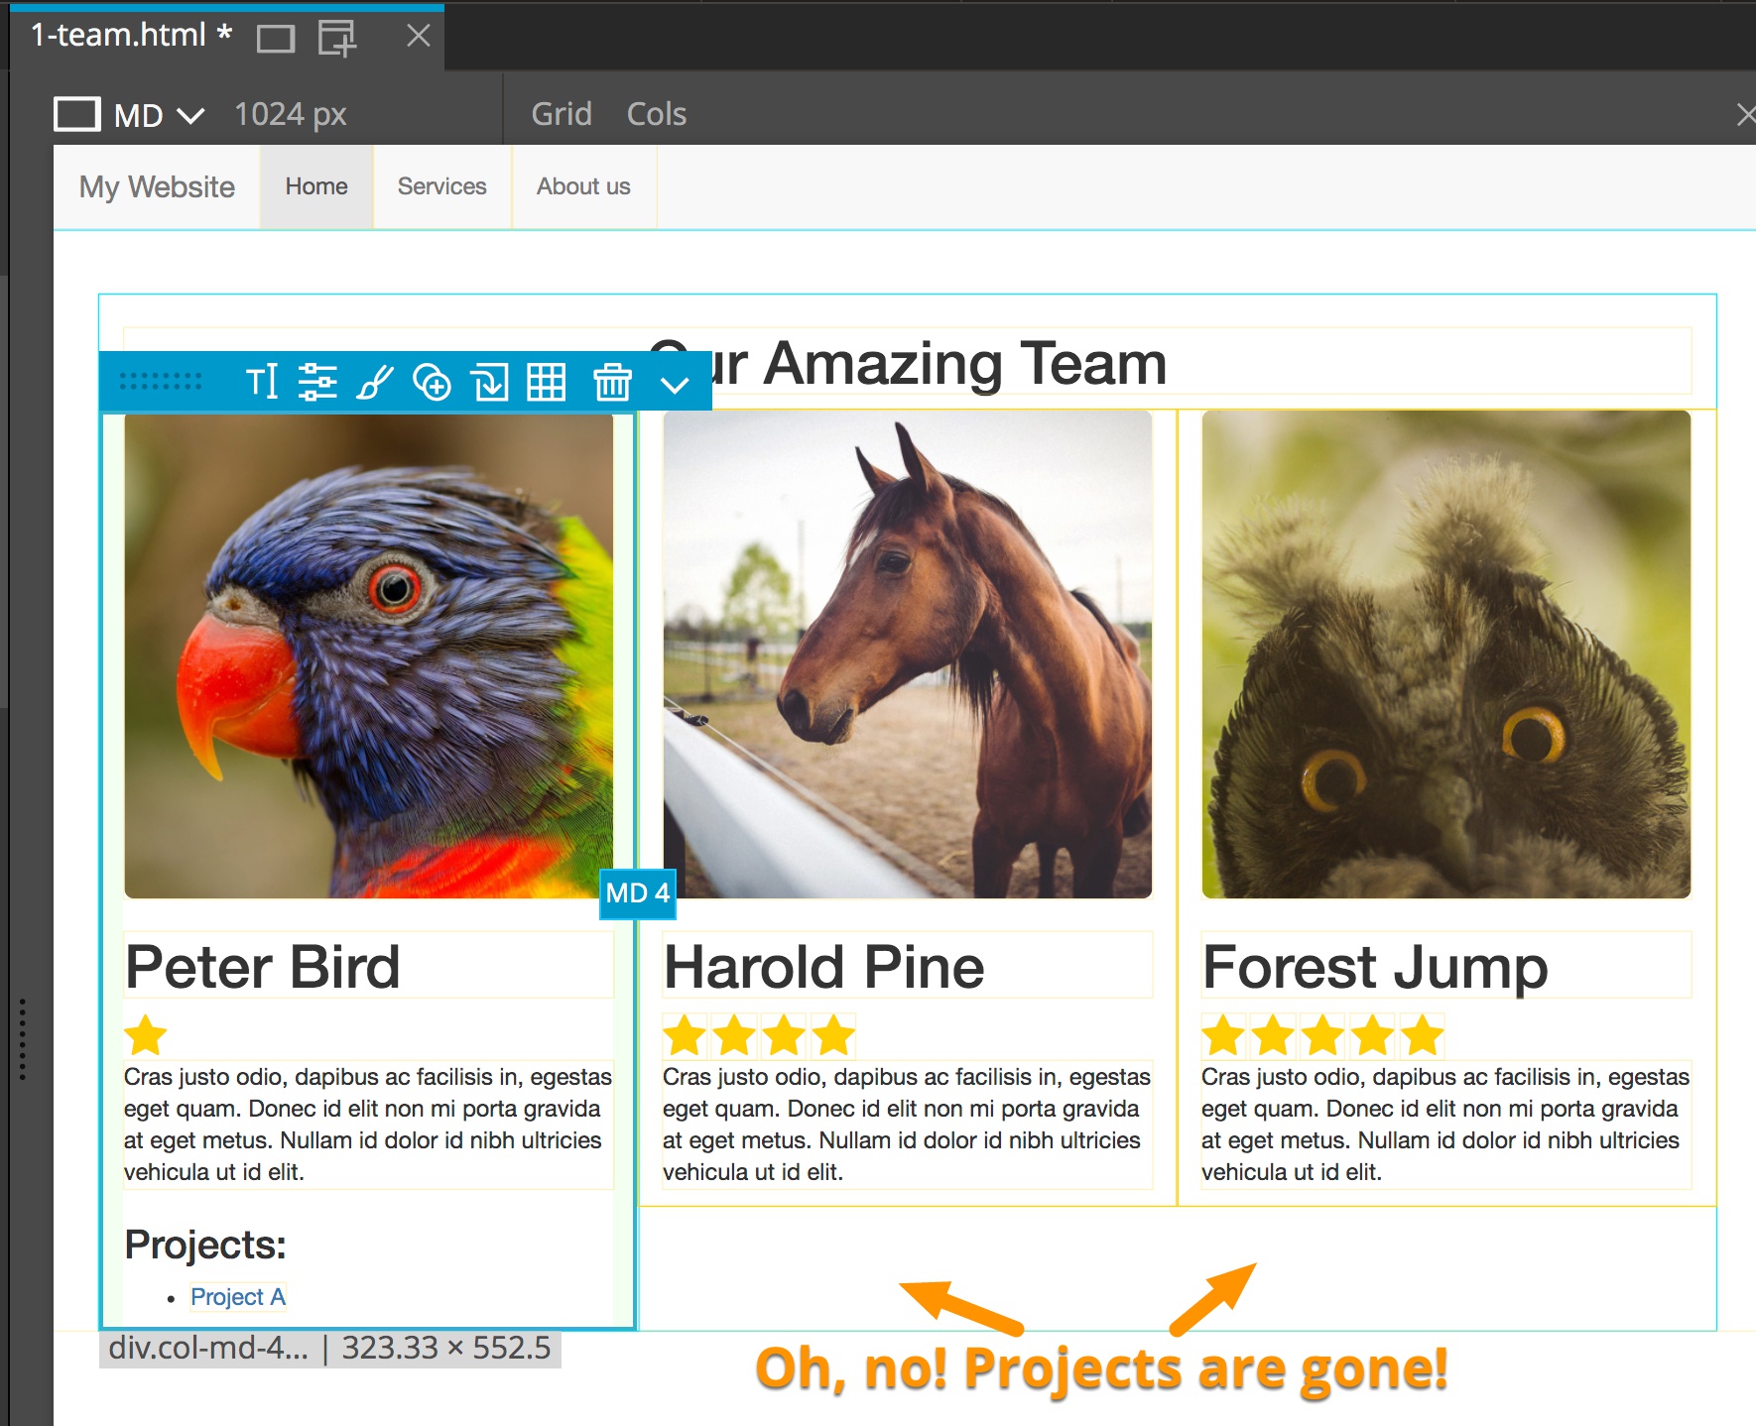Click the duplicate view icon in tab
Screen dimensions: 1756x1426
coord(337,39)
